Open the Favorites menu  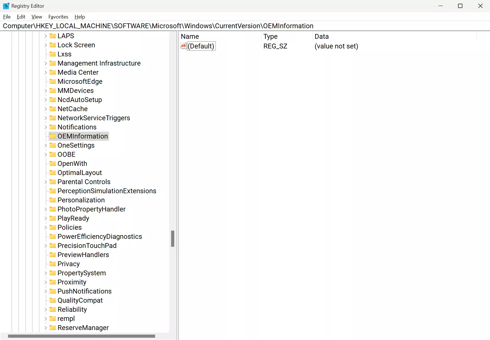click(58, 17)
